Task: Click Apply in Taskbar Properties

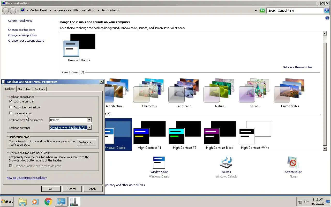Action: pyautogui.click(x=93, y=189)
